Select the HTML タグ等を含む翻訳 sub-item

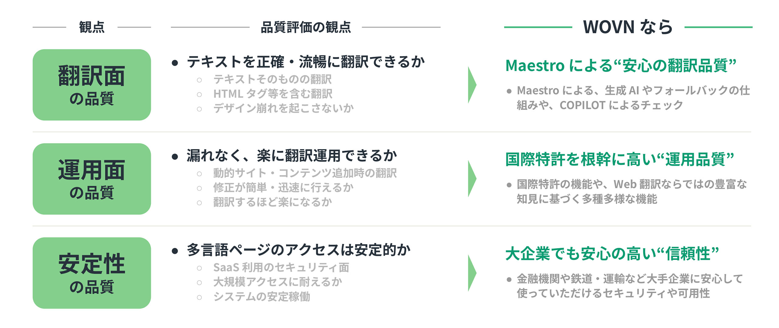pos(273,94)
